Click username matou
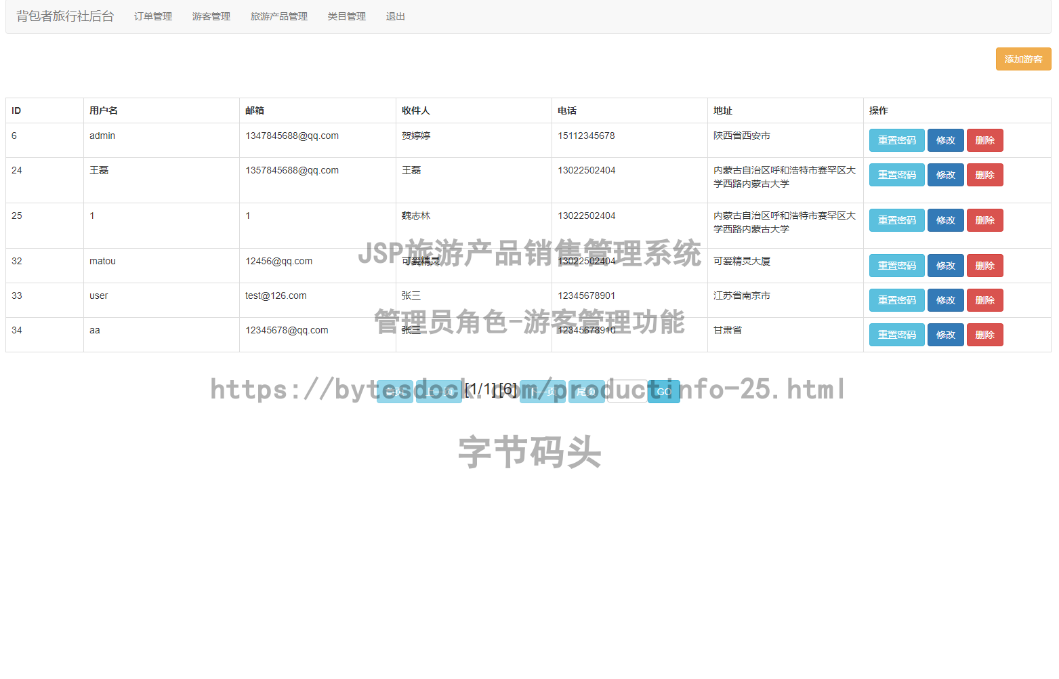Screen dimensions: 1059x679 [102, 261]
